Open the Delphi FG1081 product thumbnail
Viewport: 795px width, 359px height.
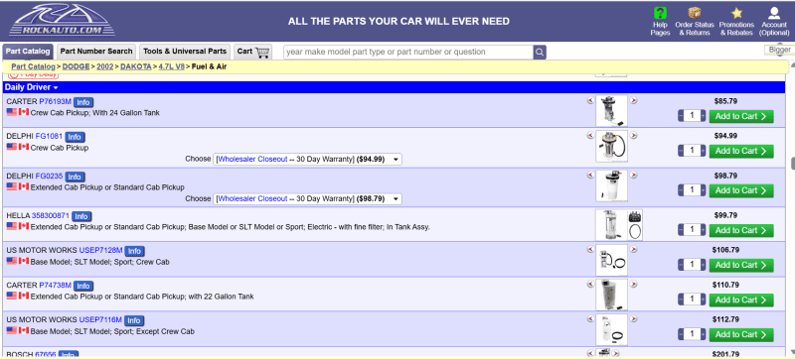[x=611, y=146]
